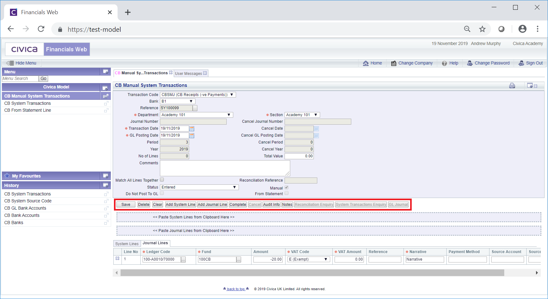This screenshot has width=548, height=299.
Task: Open the Department dropdown
Action: coord(196,115)
